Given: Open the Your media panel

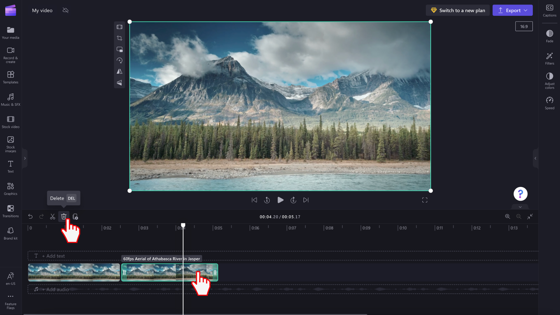Looking at the screenshot, I should coord(10,33).
